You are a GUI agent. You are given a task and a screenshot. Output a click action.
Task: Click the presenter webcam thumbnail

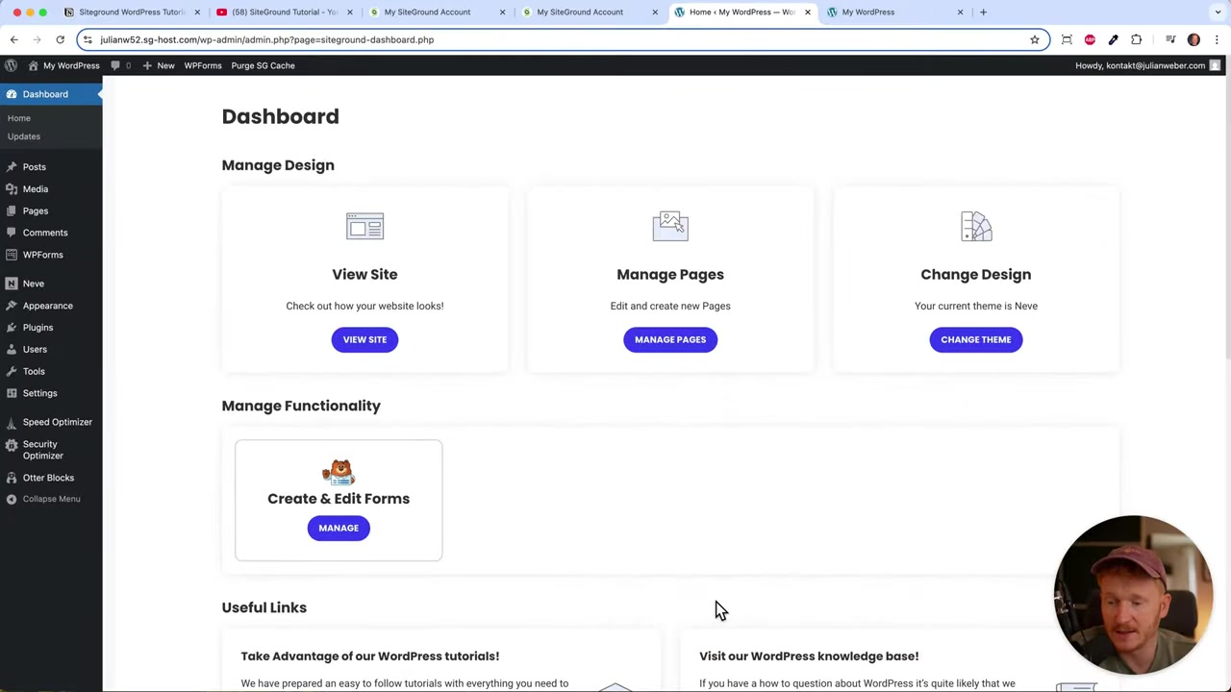tap(1133, 594)
